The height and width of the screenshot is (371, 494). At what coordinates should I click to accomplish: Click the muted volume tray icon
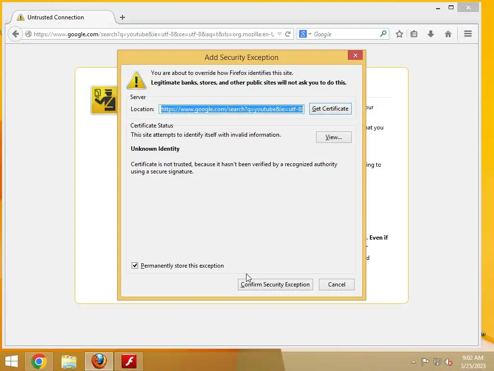448,362
